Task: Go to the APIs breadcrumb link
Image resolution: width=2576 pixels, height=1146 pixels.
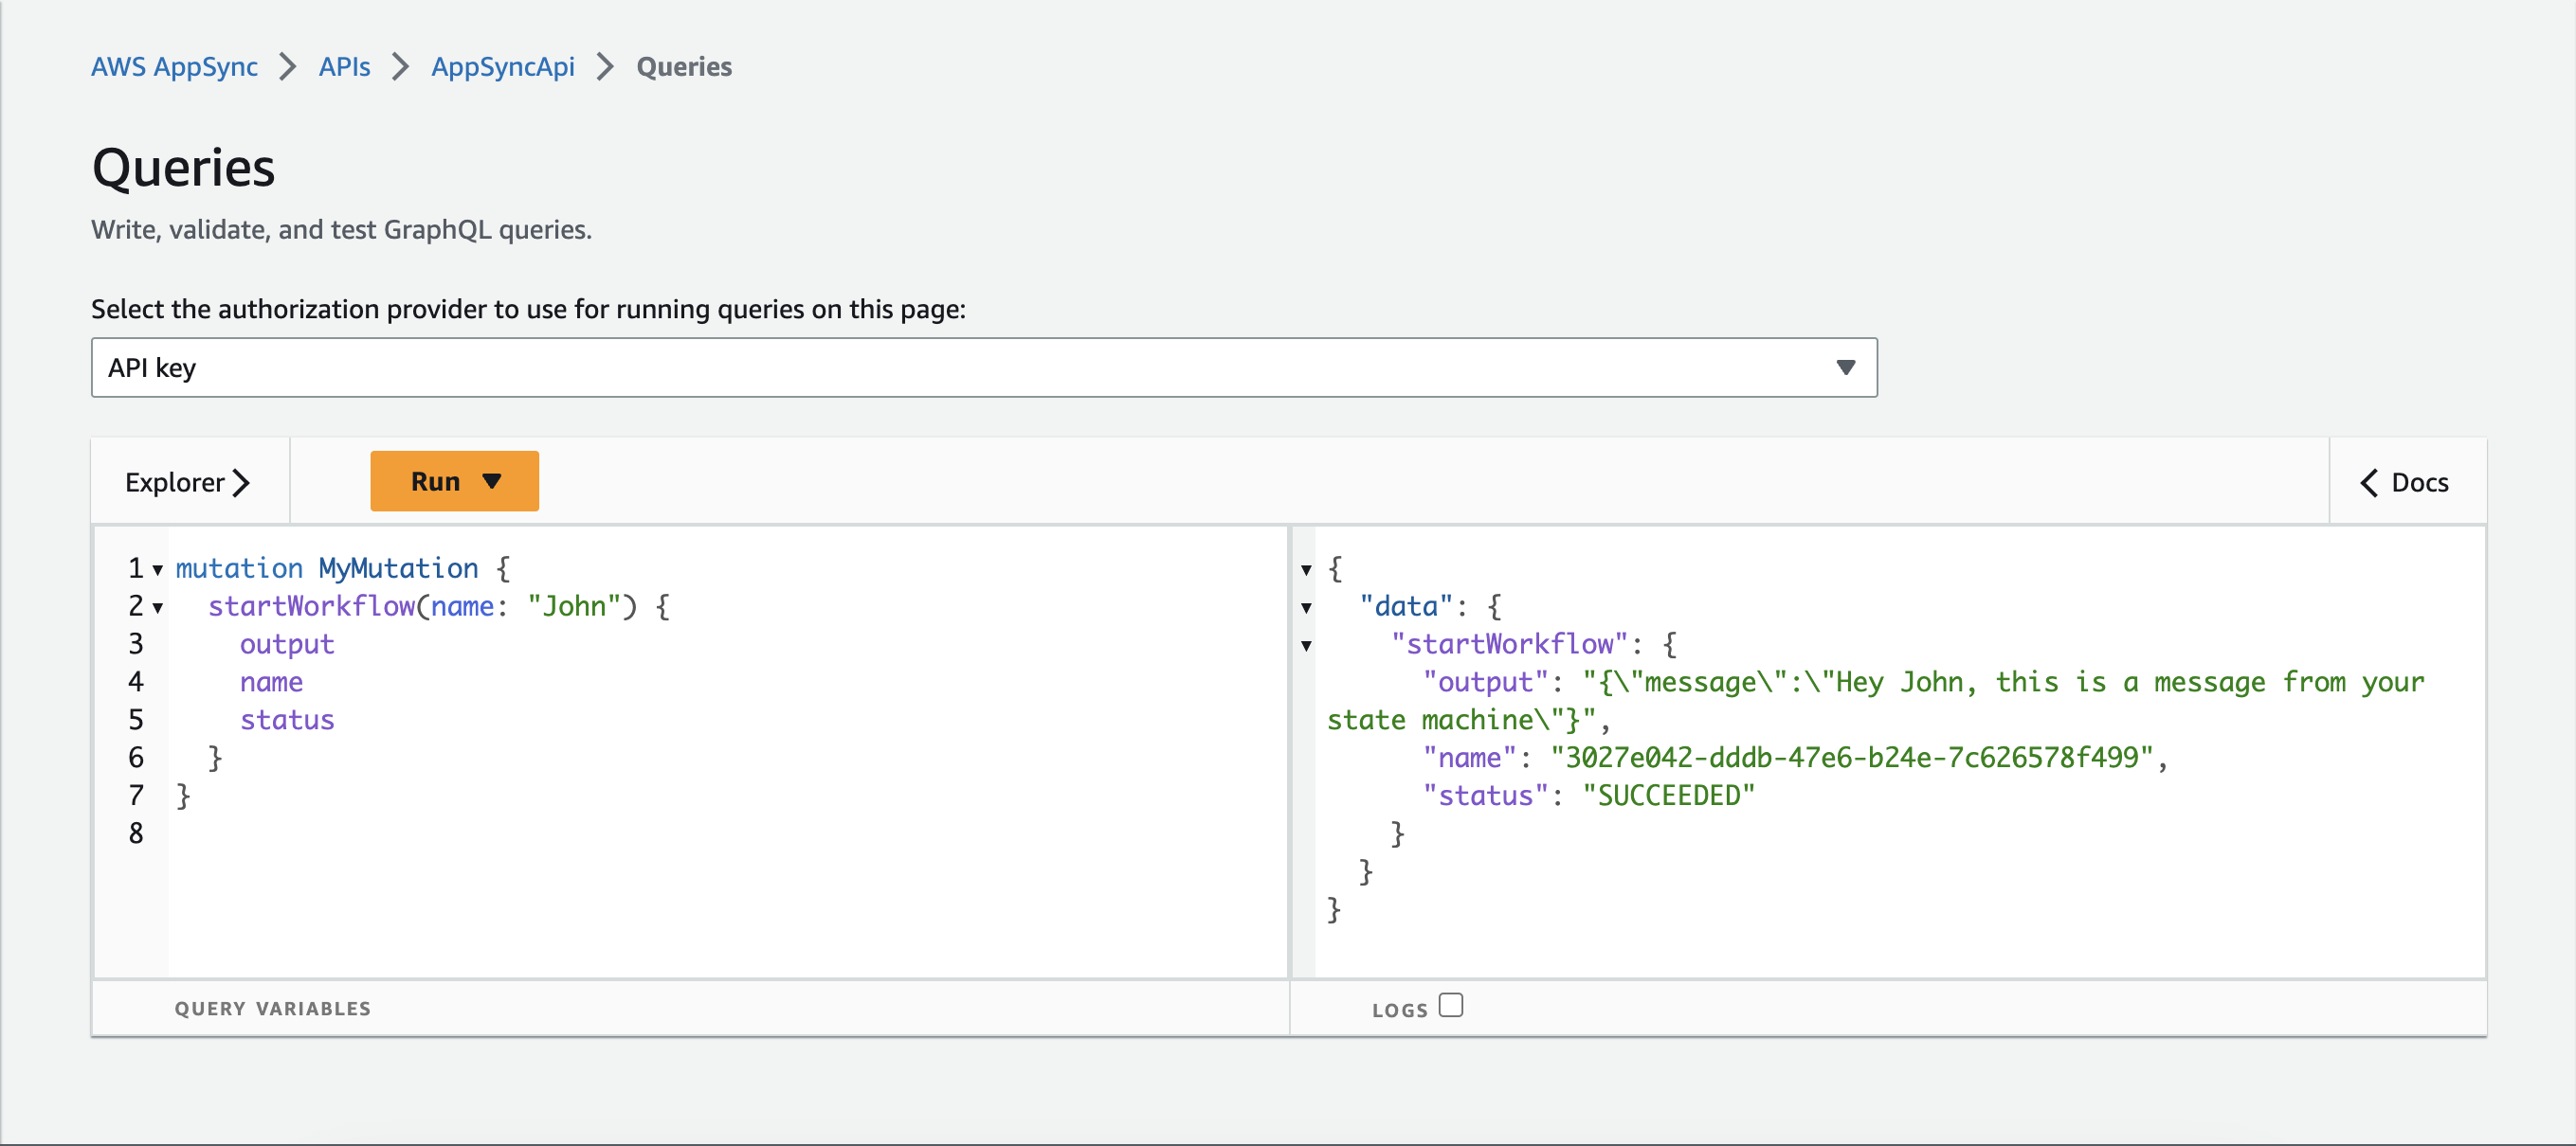Action: [x=344, y=67]
